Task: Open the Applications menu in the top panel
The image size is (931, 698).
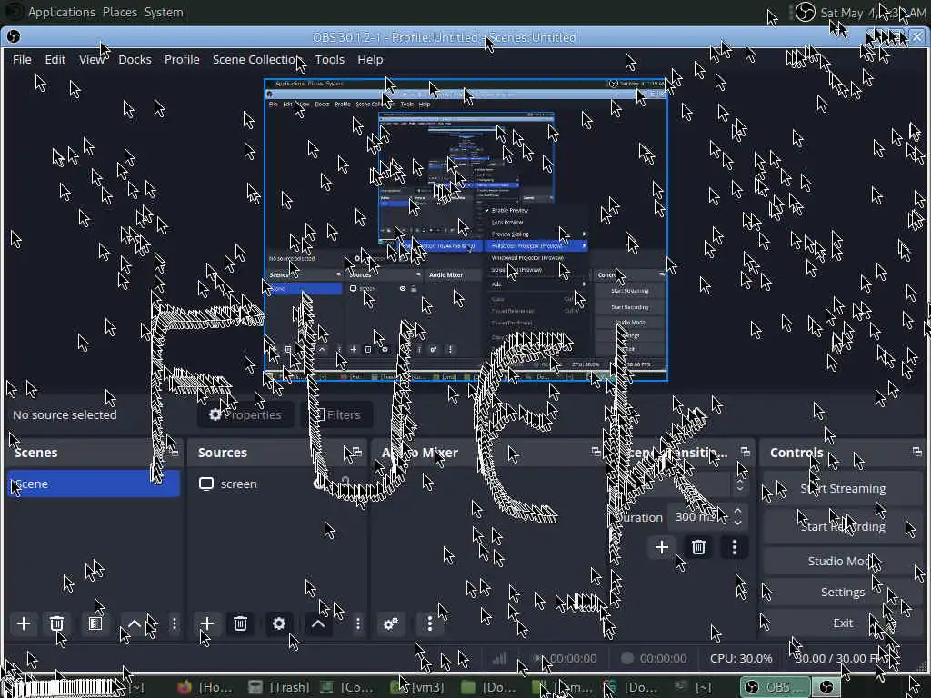Action: point(61,12)
